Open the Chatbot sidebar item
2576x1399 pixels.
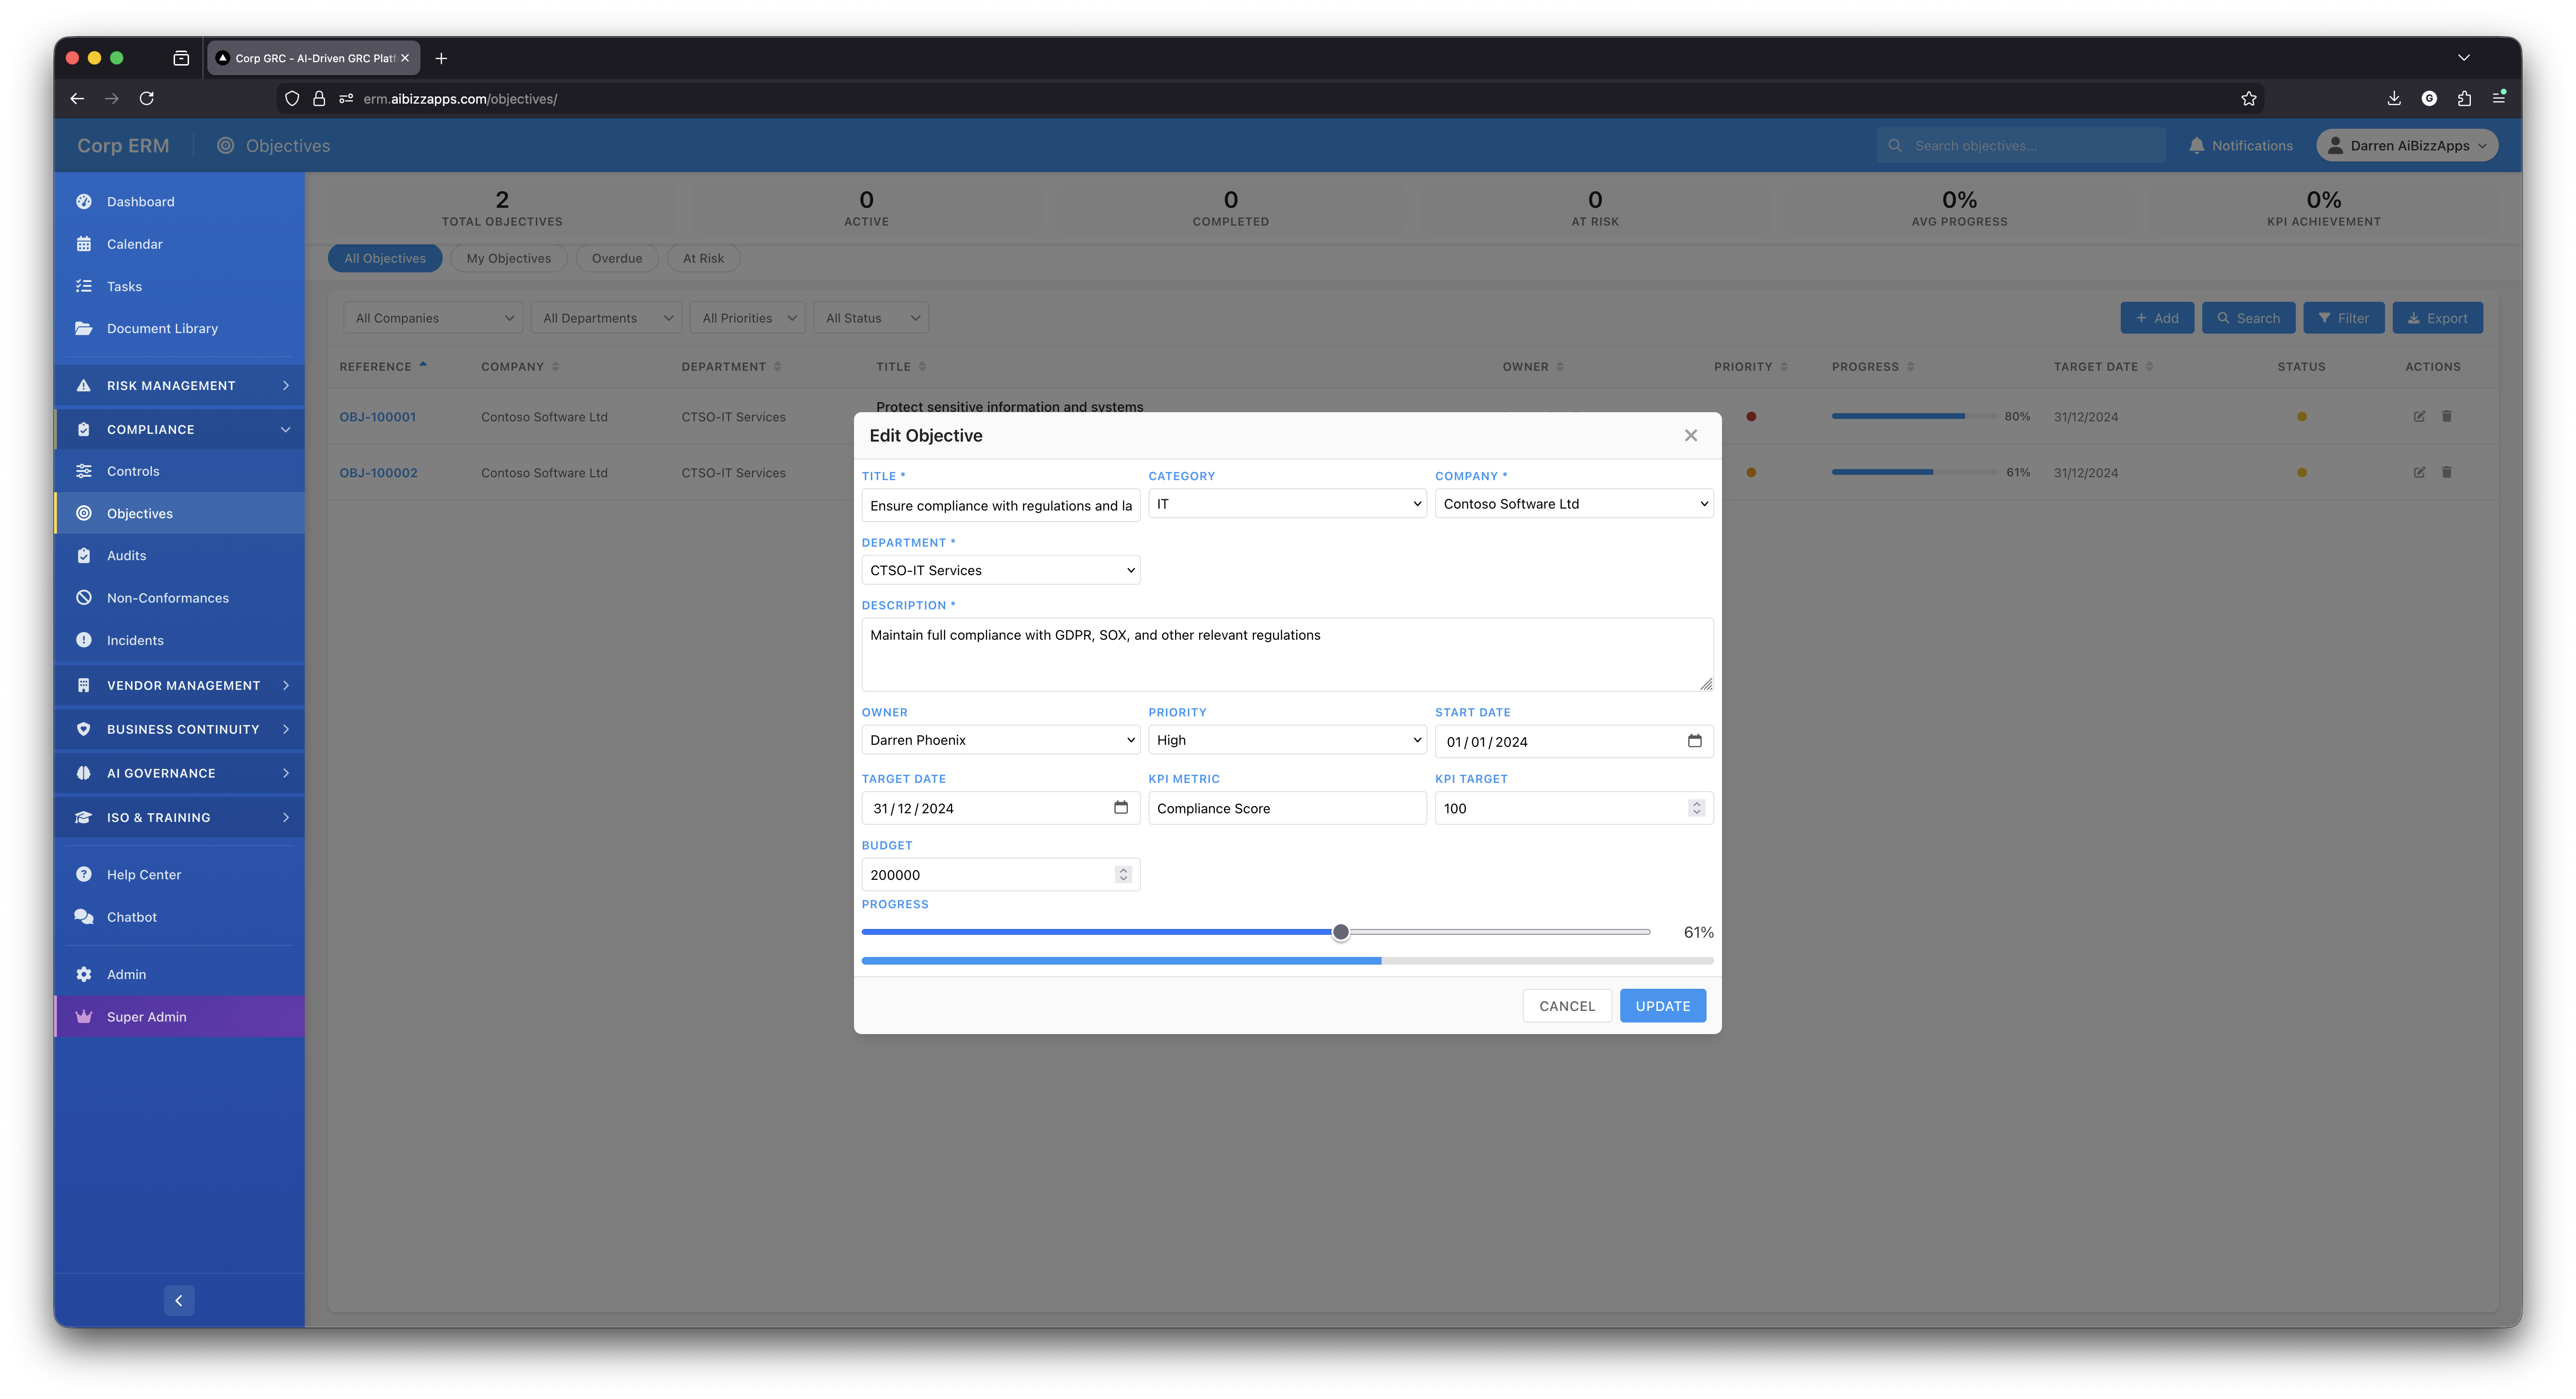pyautogui.click(x=131, y=917)
